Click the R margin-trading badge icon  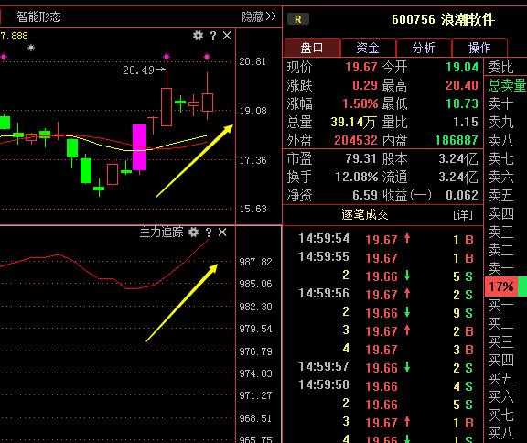pos(297,19)
